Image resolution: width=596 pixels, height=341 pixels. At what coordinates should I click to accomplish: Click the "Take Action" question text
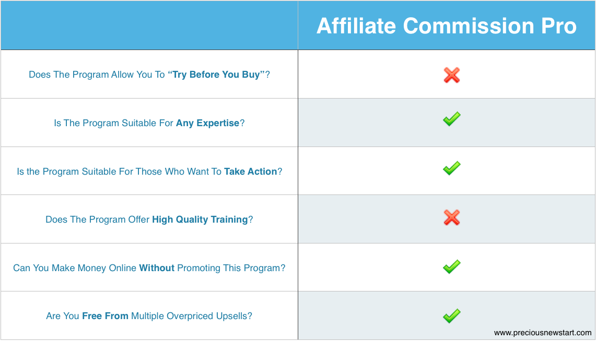(149, 172)
